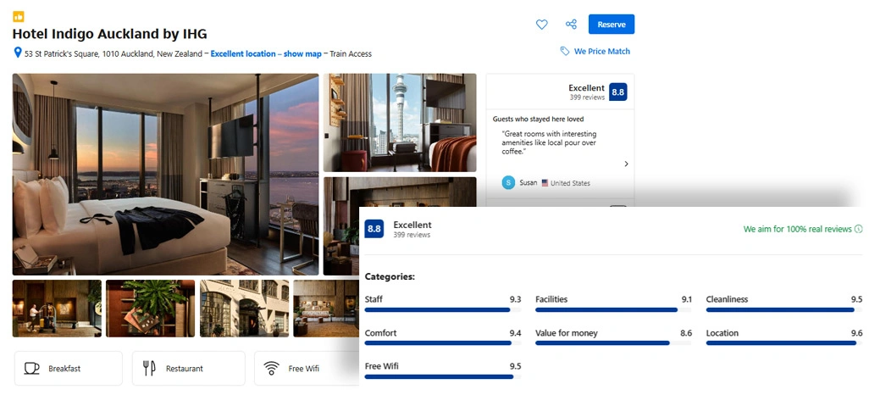Open the hotel exterior building thumbnail

click(245, 309)
